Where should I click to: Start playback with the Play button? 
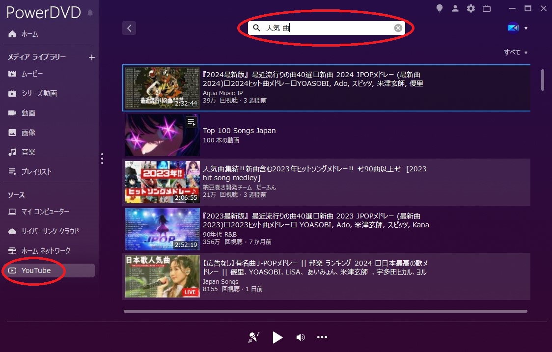[277, 337]
